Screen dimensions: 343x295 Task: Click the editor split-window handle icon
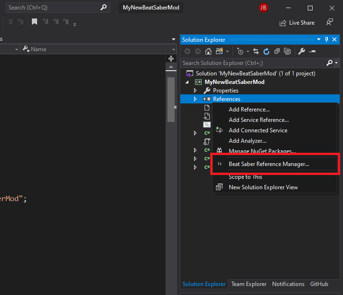171,58
